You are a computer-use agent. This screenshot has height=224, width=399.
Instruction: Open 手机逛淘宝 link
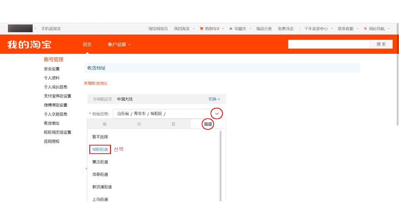51,29
